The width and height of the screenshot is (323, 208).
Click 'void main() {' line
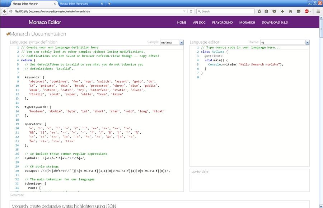coord(216,60)
